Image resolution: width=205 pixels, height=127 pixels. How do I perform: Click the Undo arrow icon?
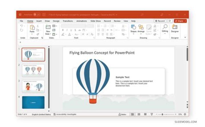tap(22, 26)
